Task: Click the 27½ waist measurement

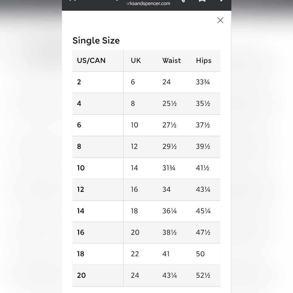Action: tap(169, 125)
